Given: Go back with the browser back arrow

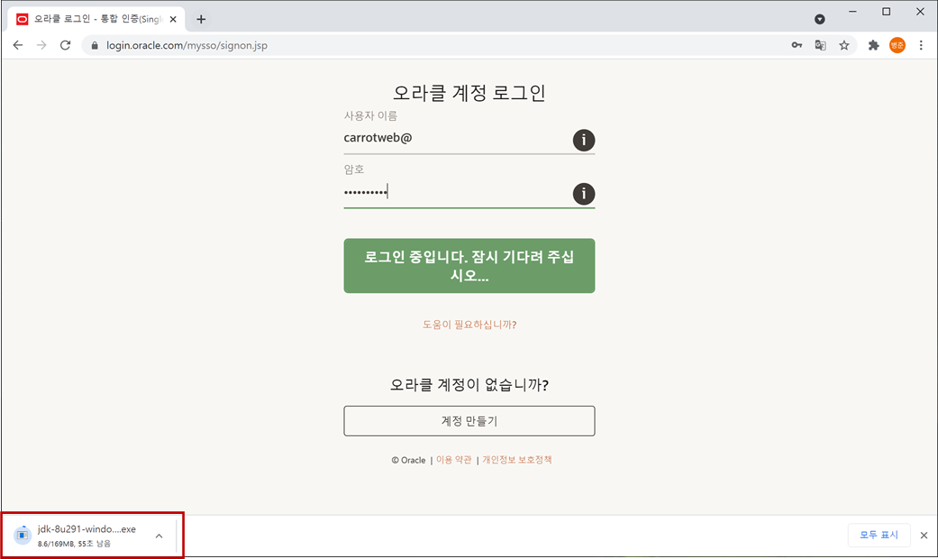Looking at the screenshot, I should pos(18,45).
